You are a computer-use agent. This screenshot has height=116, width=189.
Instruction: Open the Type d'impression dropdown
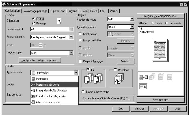(132, 27)
